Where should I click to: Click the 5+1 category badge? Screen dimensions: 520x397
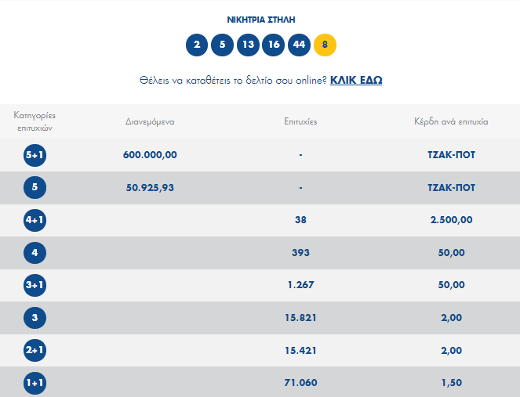[x=35, y=155]
